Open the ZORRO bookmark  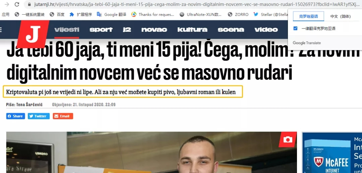pyautogui.click(x=238, y=14)
